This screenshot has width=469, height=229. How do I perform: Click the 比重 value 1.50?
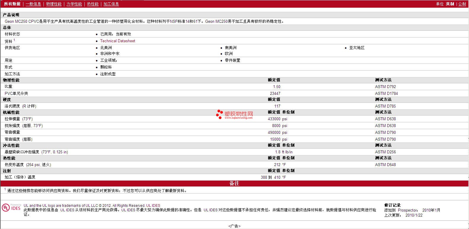[277, 87]
